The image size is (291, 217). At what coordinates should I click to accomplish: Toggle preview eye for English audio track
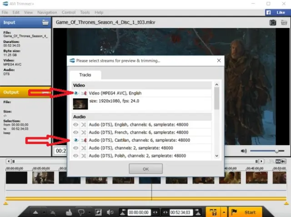pyautogui.click(x=75, y=124)
